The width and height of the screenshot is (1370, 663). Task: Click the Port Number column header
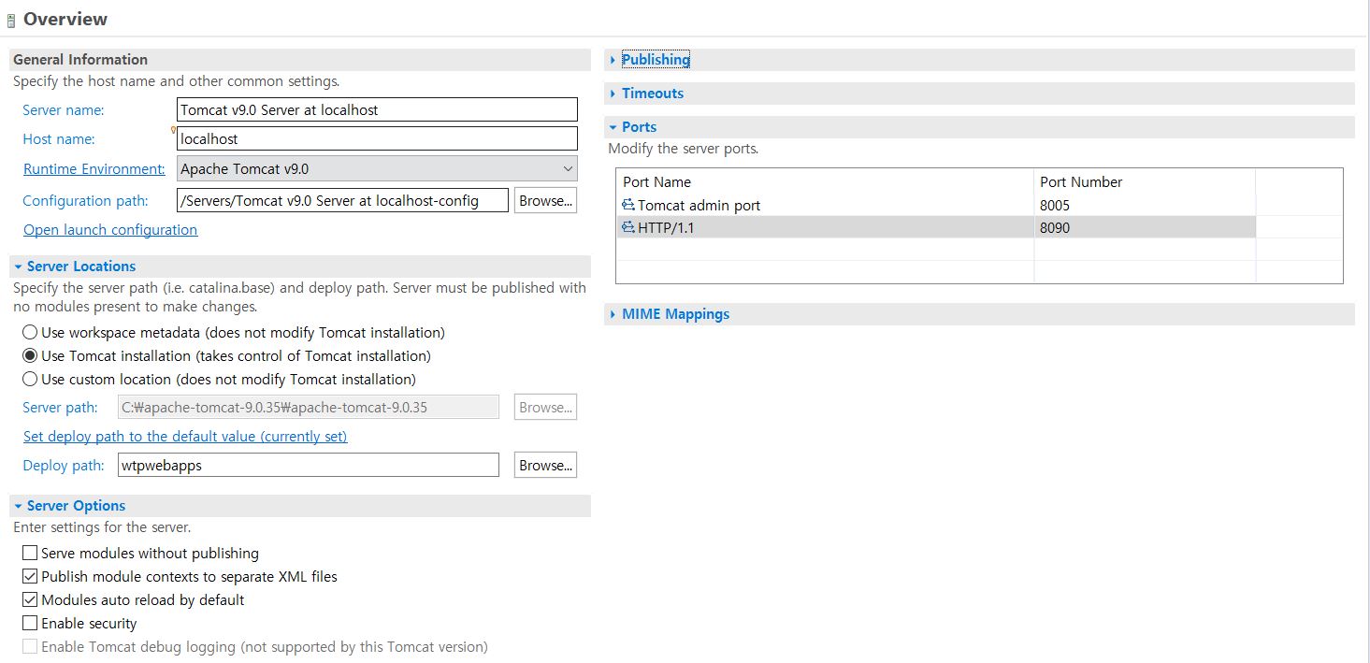[1145, 181]
